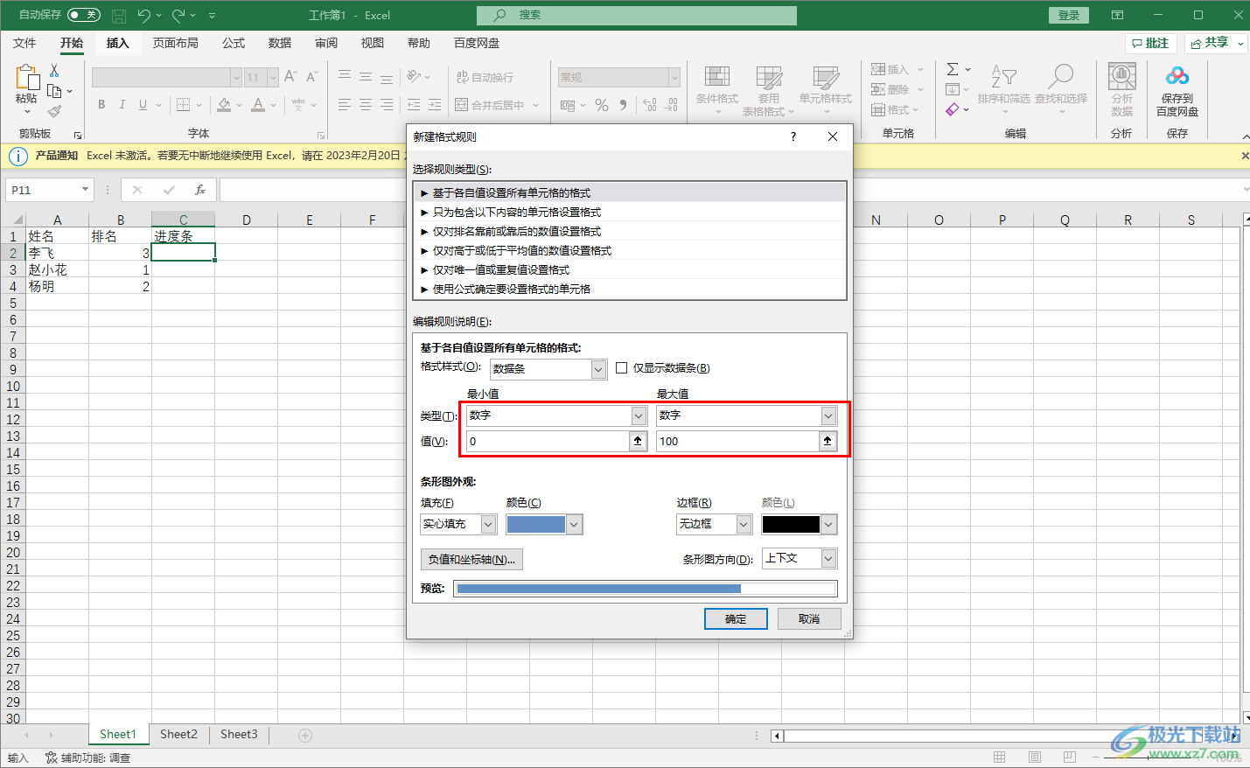1250x768 pixels.
Task: Switch to the Formulas ribbon tab
Action: click(x=234, y=43)
